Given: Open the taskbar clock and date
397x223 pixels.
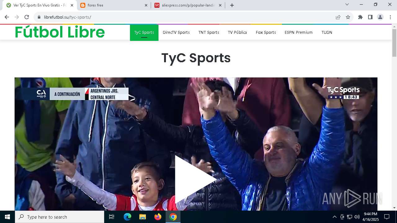Looking at the screenshot, I should pos(371,217).
